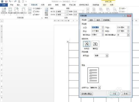Click the 设为默认值 set as default button

pos(87,94)
